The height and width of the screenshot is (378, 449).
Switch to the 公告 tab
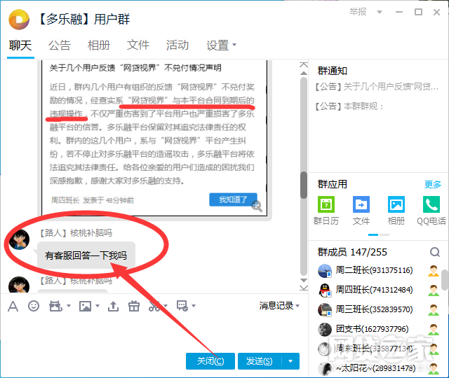60,45
